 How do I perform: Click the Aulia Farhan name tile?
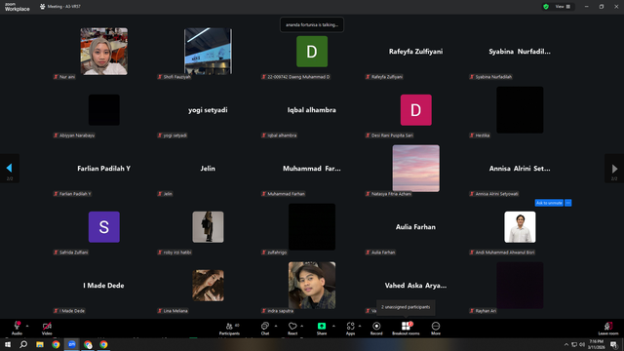pyautogui.click(x=415, y=227)
